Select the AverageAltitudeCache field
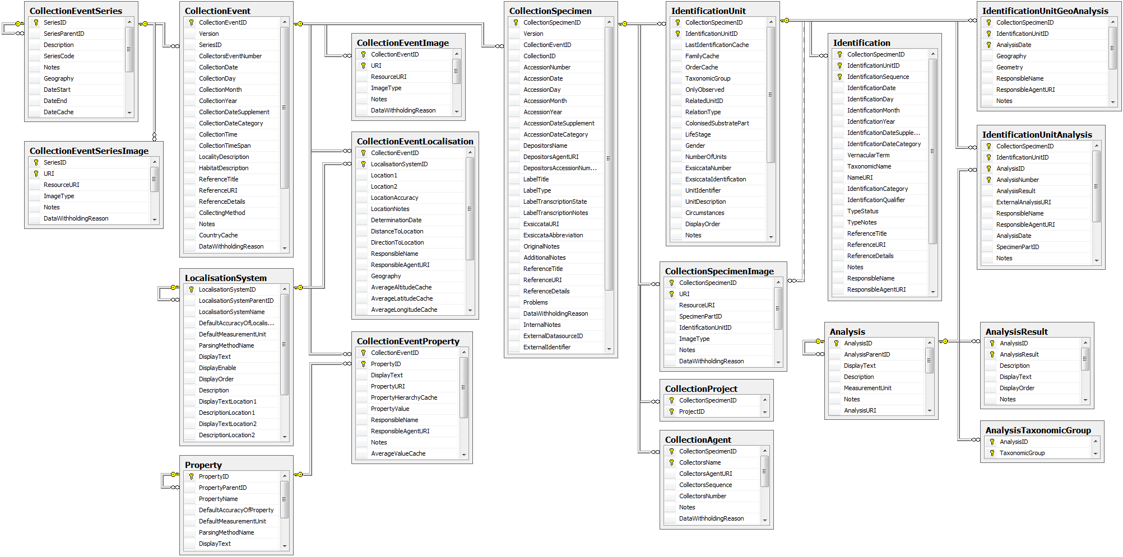Screen dimensions: 1123x557 pos(410,287)
